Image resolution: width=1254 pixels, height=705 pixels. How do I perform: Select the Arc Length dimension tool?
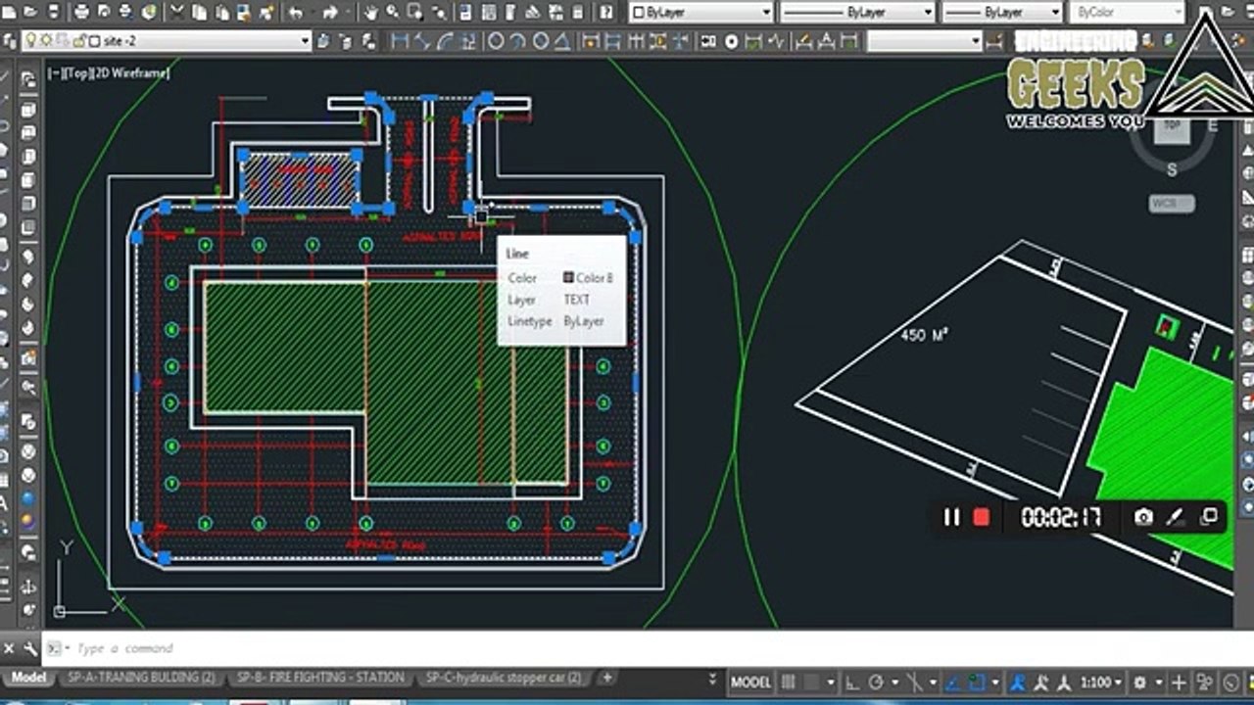click(x=445, y=41)
